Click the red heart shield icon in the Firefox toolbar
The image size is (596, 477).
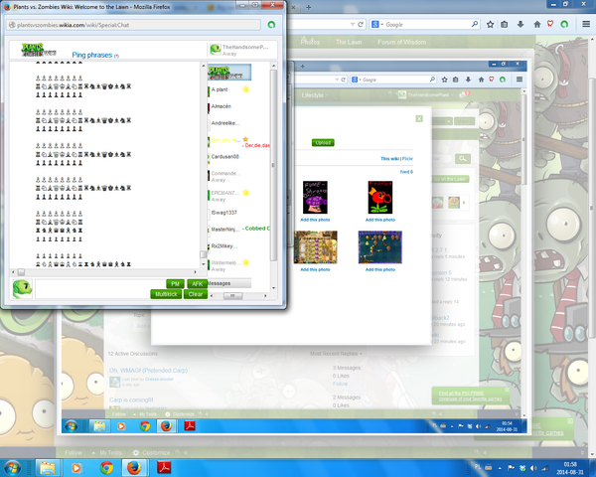[x=550, y=24]
